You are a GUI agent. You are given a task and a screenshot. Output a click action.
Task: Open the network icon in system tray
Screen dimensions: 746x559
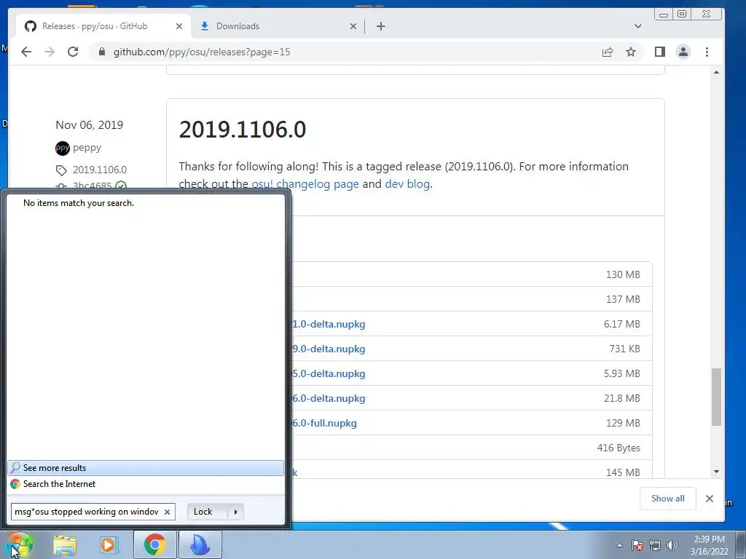655,545
